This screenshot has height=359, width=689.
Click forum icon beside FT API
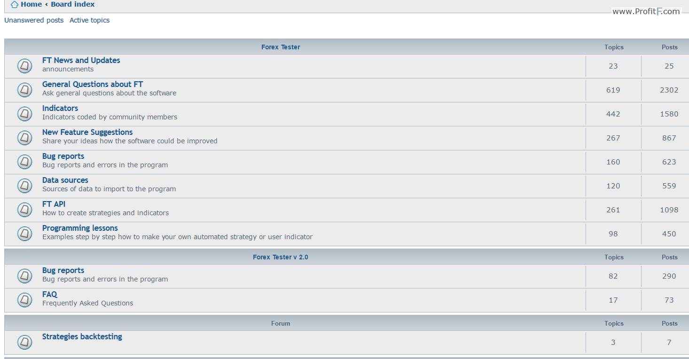coord(25,210)
